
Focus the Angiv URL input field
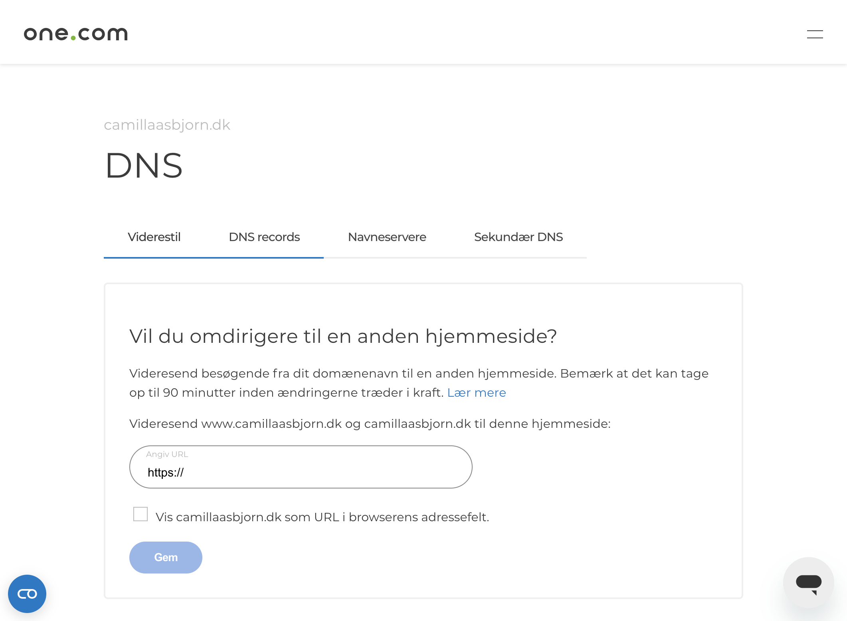point(301,467)
